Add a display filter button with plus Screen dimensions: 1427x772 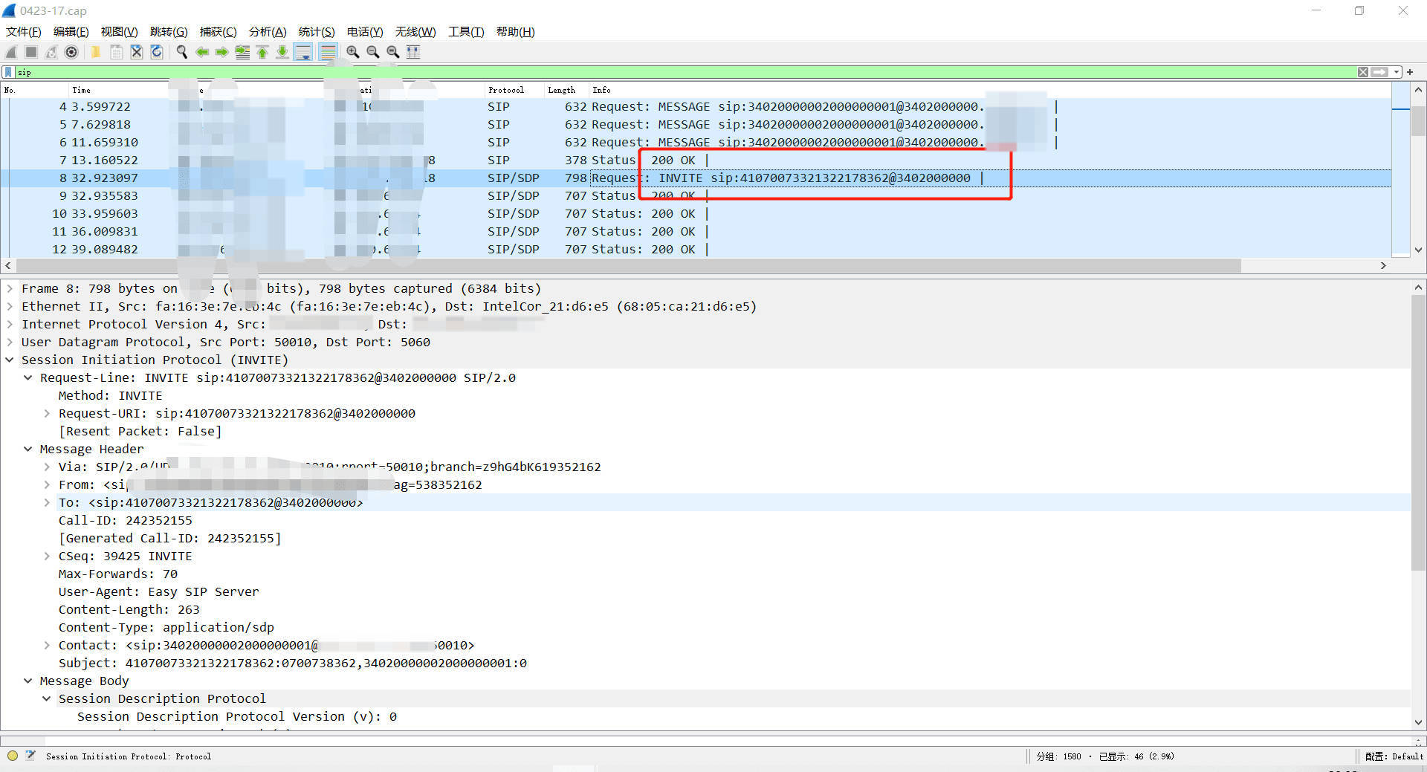(x=1410, y=72)
